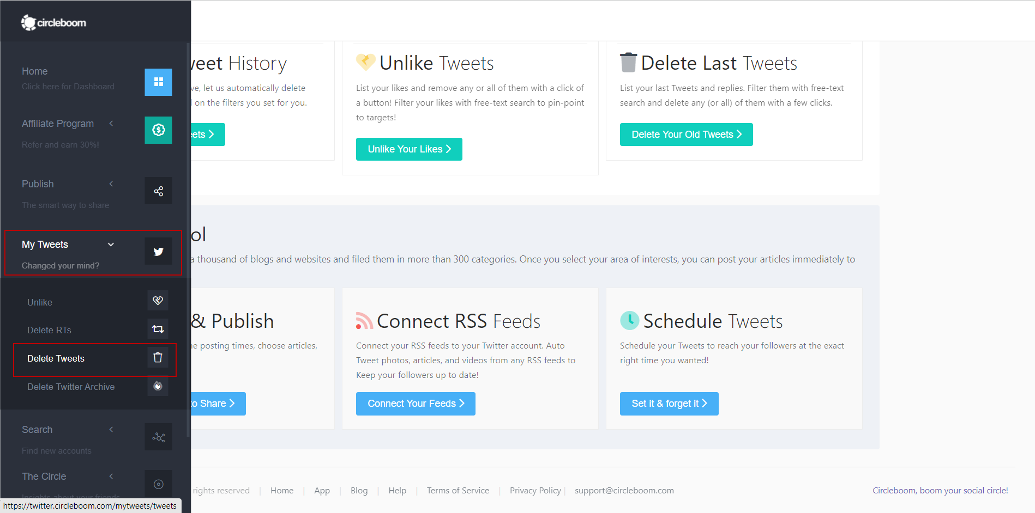Image resolution: width=1035 pixels, height=513 pixels.
Task: Click the trash icon for Delete Tweets
Action: [158, 358]
